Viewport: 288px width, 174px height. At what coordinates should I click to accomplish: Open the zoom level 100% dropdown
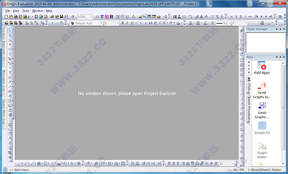(91, 17)
